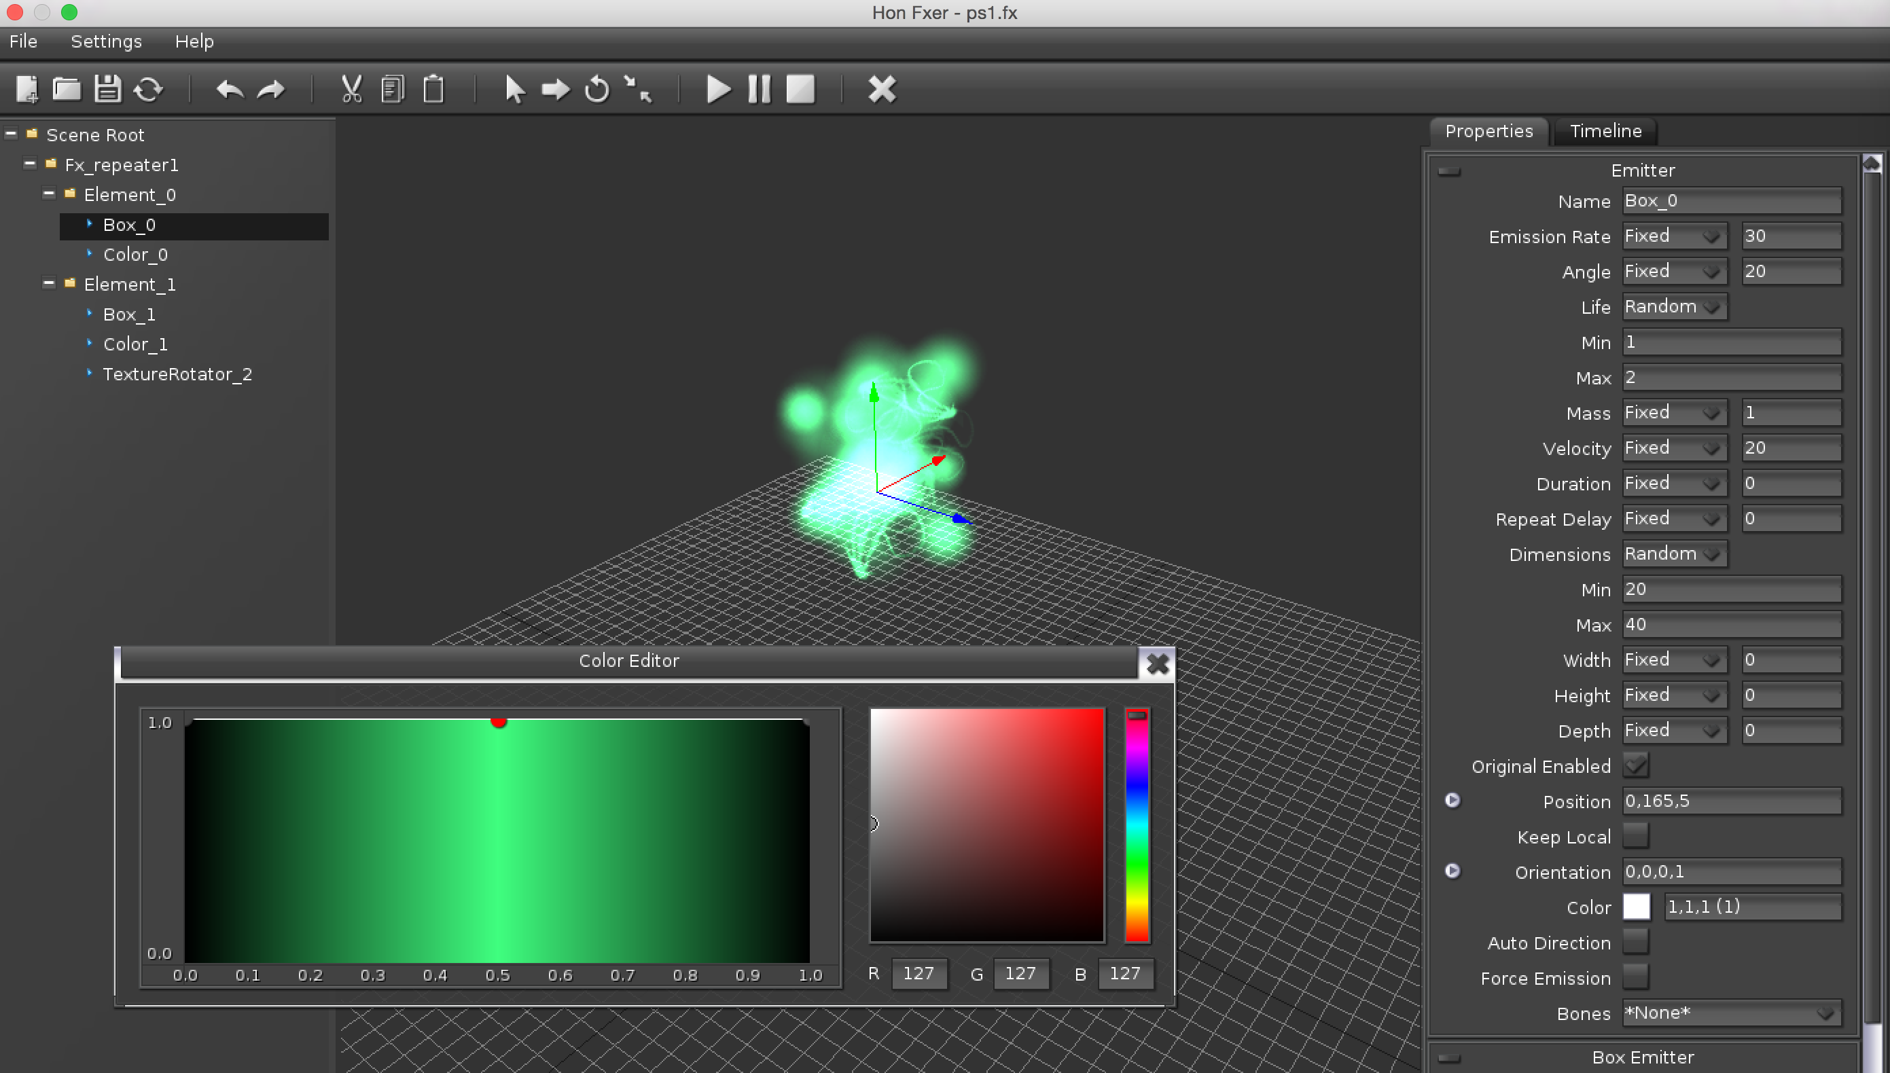Click the Open folder toolbar icon
This screenshot has width=1890, height=1073.
coord(67,89)
